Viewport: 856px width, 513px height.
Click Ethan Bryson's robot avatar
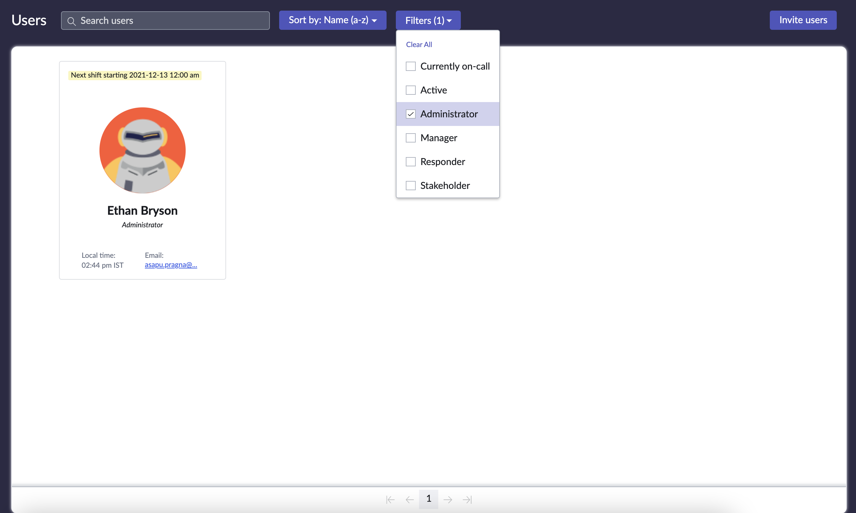(143, 150)
